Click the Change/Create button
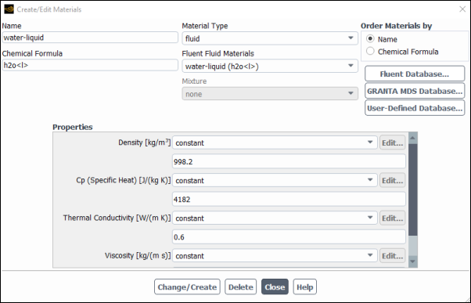Screen dimensions: 471x303 tap(187, 287)
